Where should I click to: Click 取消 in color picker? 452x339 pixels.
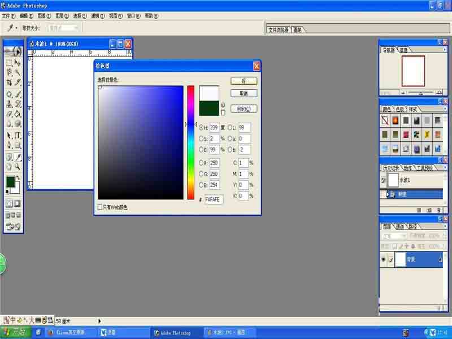point(244,93)
